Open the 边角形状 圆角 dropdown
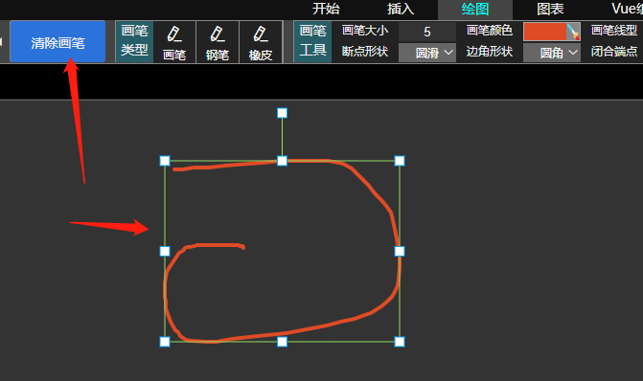 click(x=552, y=53)
